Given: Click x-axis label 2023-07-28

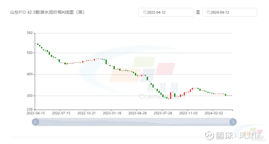Looking at the screenshot, I should click(x=163, y=113).
